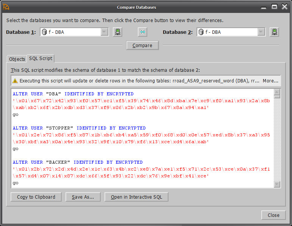The image size is (292, 226).
Task: Click the Close button at bottom
Action: click(273, 215)
